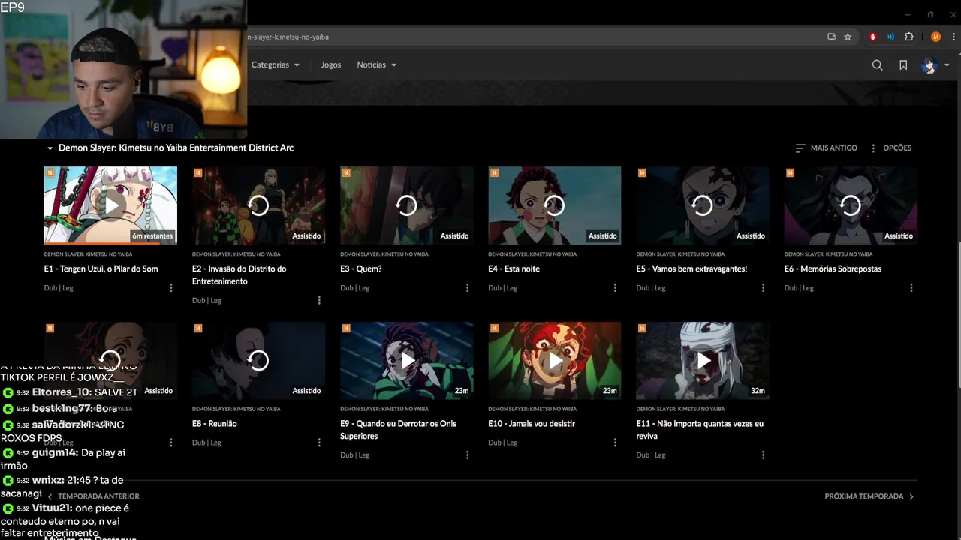Open title E8 - Reunião

(214, 424)
